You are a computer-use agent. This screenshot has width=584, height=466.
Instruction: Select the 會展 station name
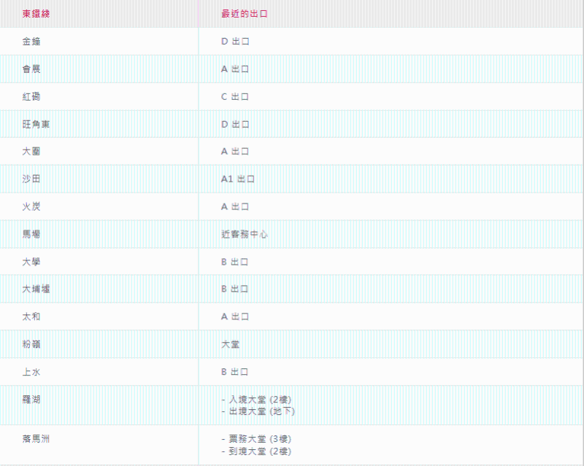(31, 69)
